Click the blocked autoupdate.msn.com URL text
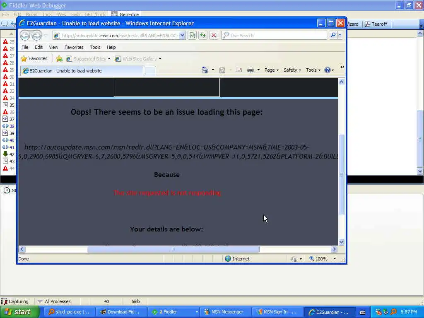 pos(178,152)
